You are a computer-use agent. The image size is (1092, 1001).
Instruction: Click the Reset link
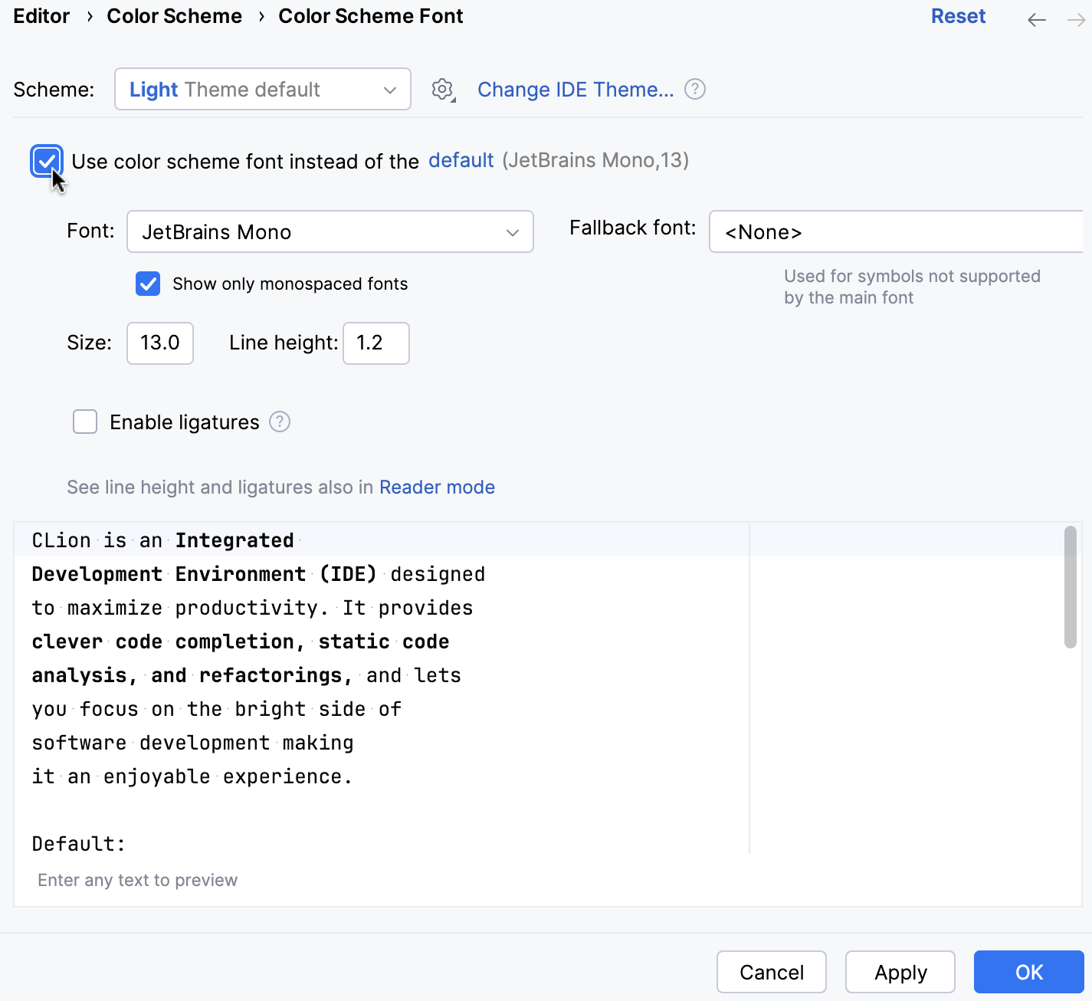click(x=958, y=15)
